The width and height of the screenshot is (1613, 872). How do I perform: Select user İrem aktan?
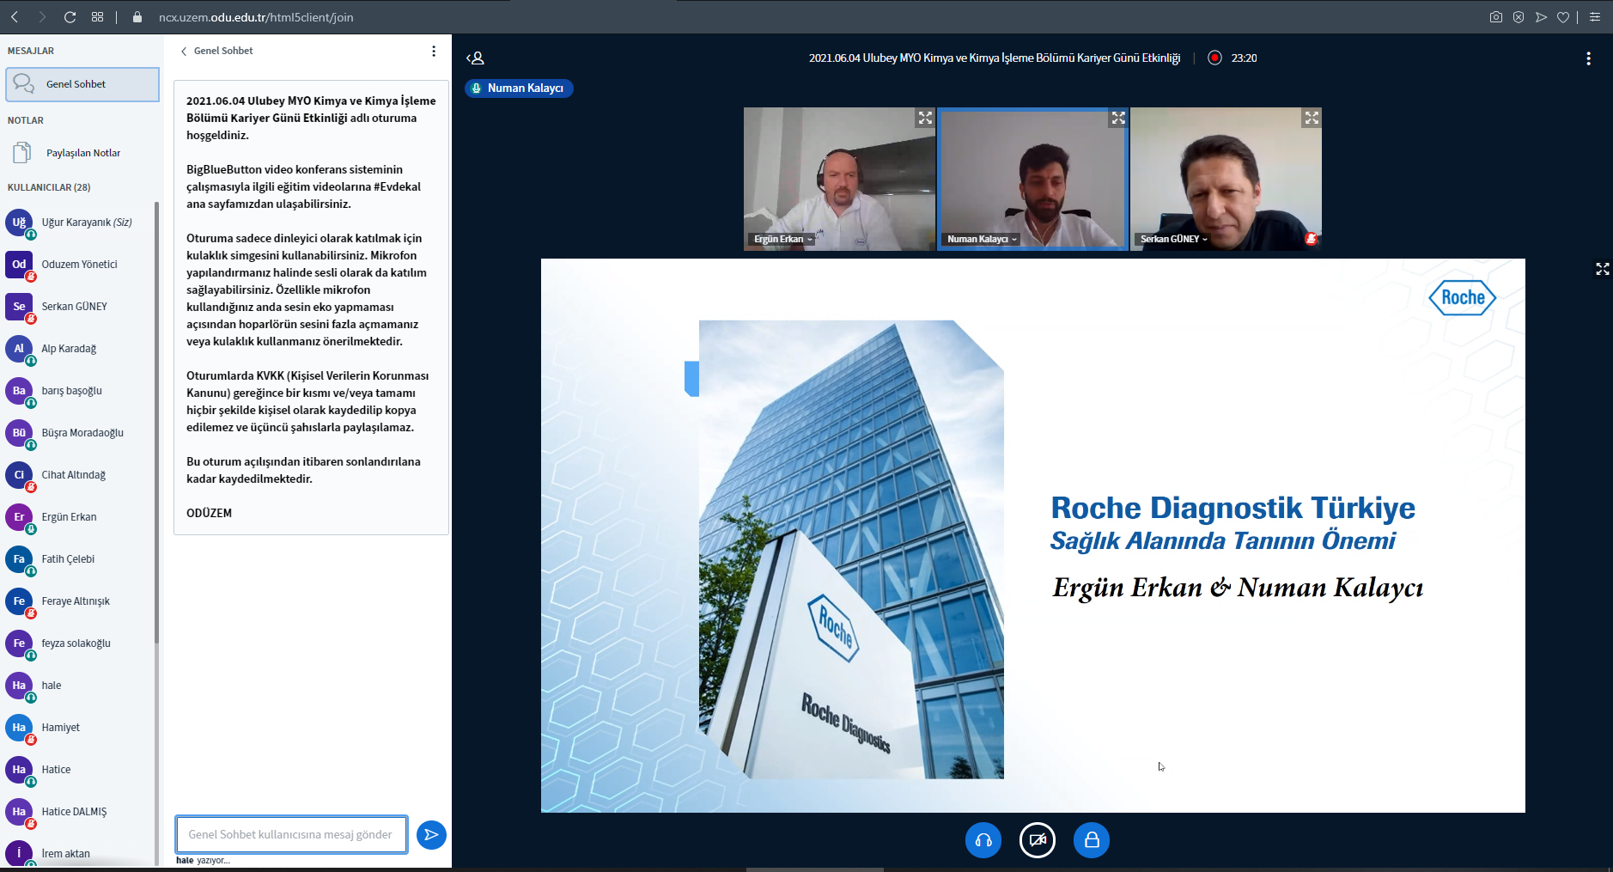[x=79, y=853]
